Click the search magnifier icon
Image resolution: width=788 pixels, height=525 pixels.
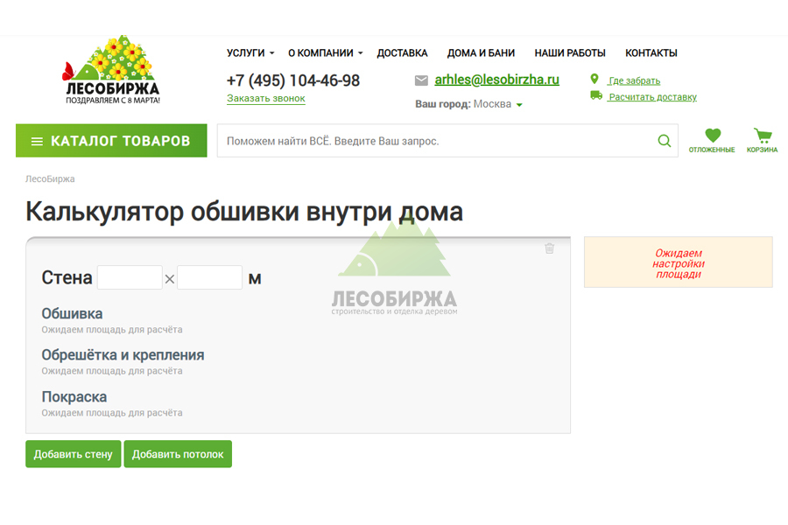pos(664,141)
